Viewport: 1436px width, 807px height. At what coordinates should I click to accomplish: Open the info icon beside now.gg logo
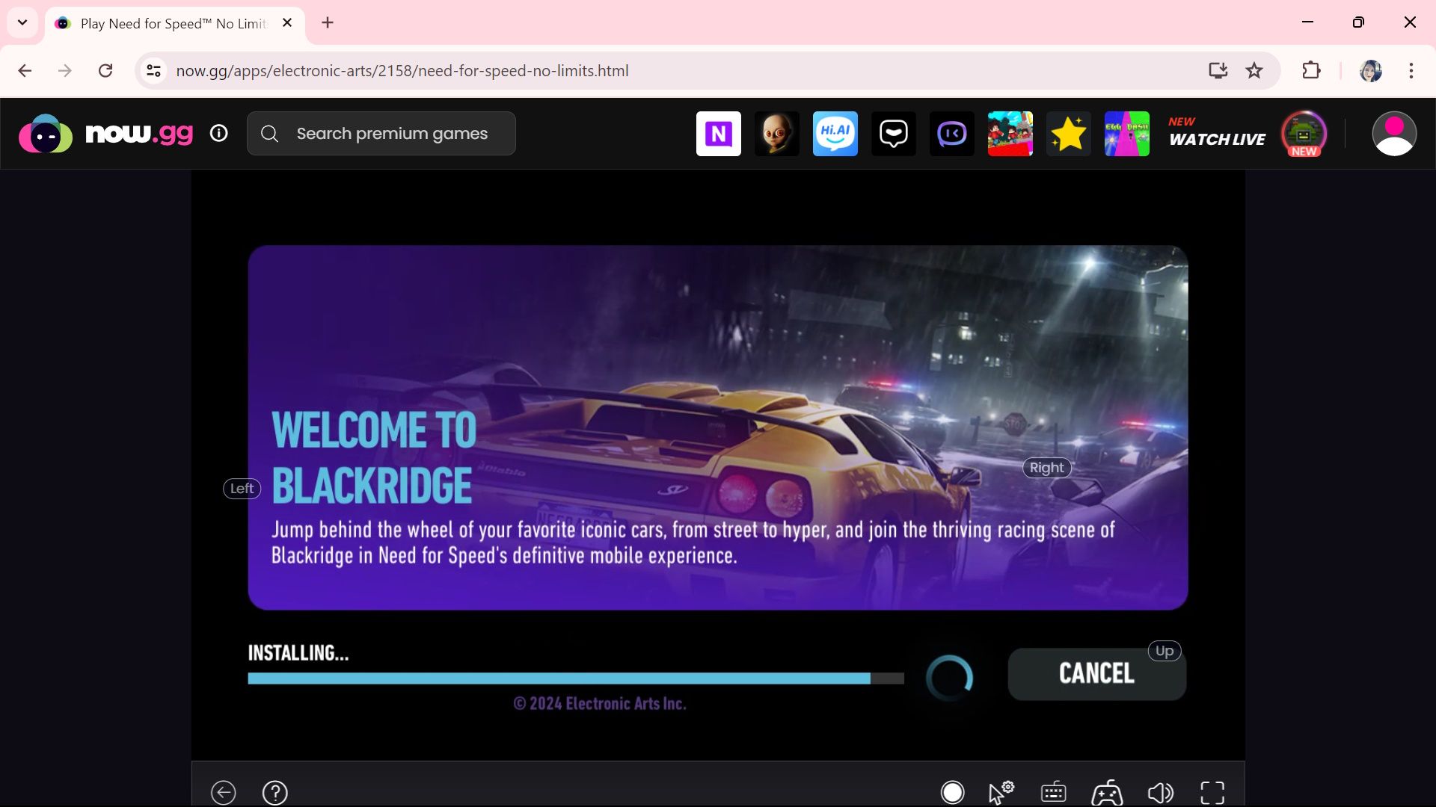tap(218, 133)
